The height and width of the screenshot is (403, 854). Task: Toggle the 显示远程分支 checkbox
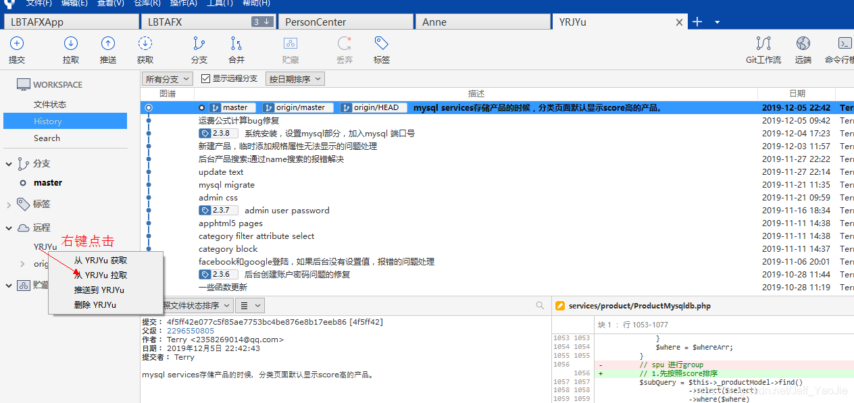(206, 78)
